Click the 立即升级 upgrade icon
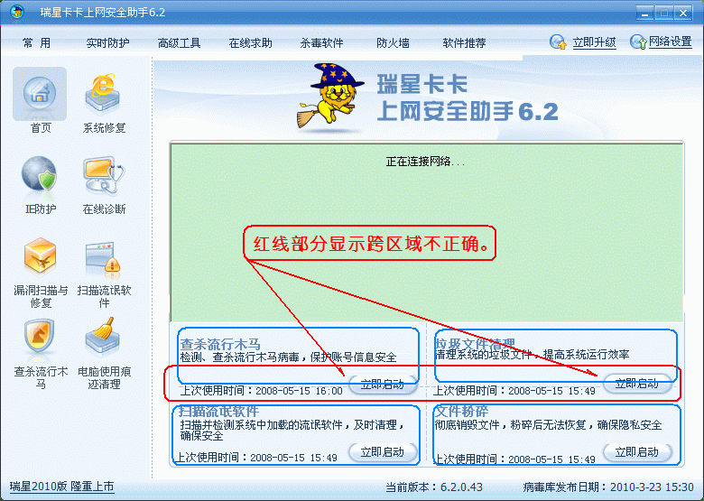The height and width of the screenshot is (501, 704). coord(558,42)
